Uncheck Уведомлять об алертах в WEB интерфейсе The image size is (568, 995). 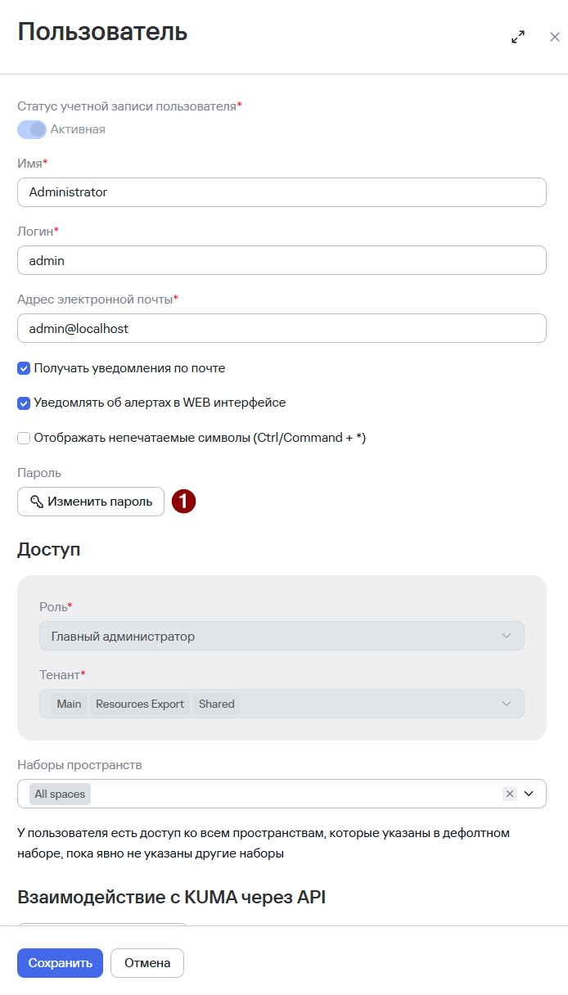tap(24, 403)
